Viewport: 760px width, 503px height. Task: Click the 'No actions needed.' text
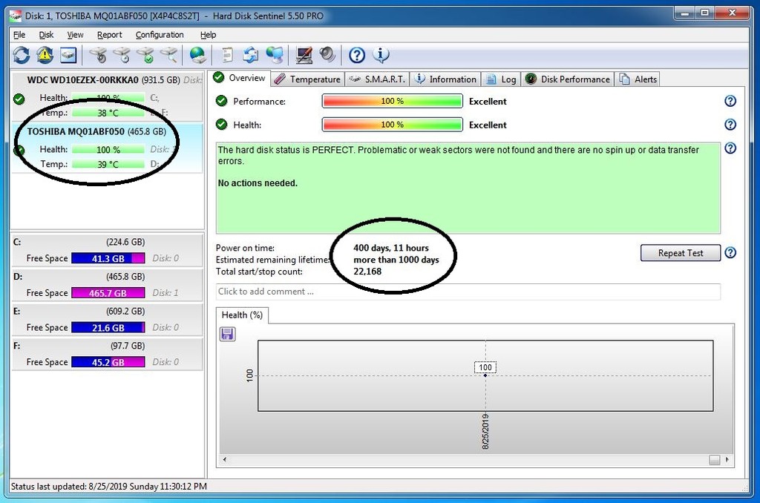point(258,183)
